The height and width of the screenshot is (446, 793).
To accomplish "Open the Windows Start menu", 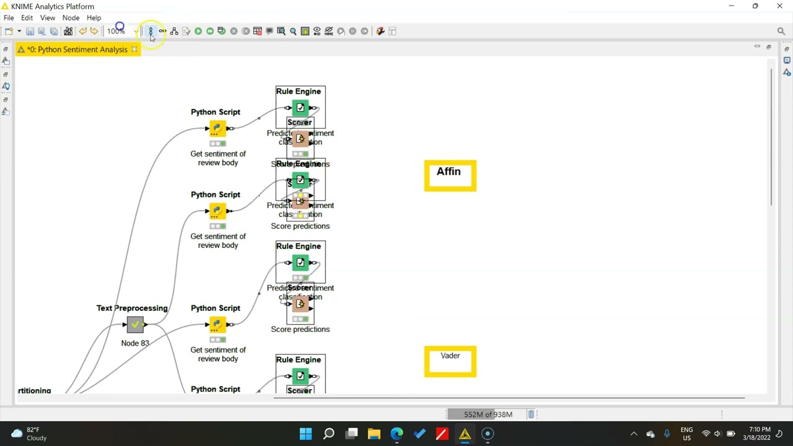I will pyautogui.click(x=306, y=434).
